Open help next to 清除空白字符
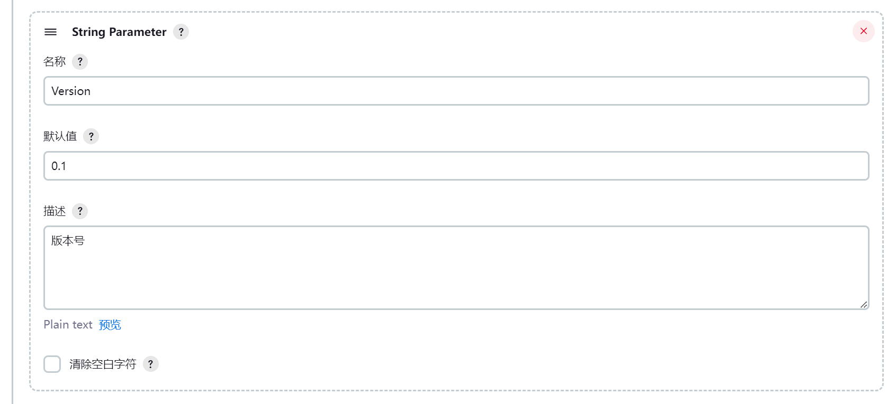Image resolution: width=887 pixels, height=404 pixels. [x=150, y=364]
